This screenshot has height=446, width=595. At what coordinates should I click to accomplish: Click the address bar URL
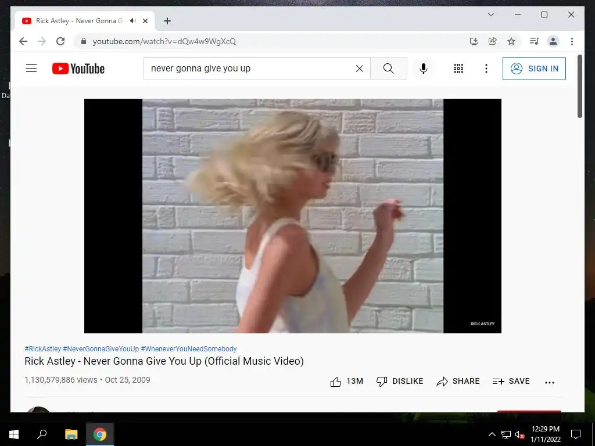click(x=164, y=41)
